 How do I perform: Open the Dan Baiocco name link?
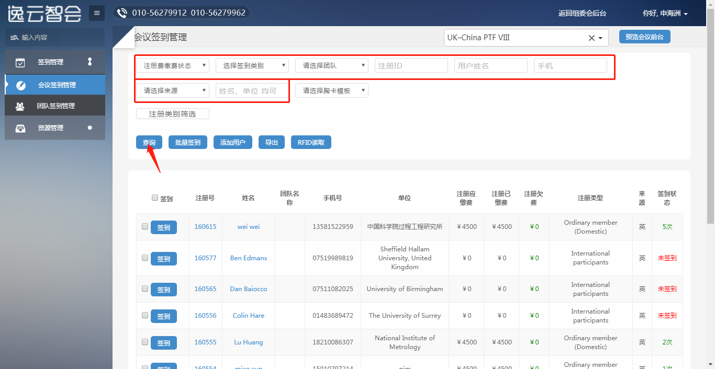pyautogui.click(x=249, y=289)
